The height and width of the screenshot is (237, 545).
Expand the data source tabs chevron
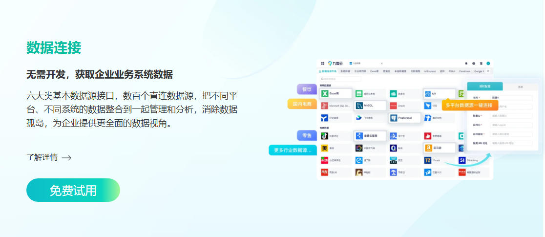pos(488,71)
